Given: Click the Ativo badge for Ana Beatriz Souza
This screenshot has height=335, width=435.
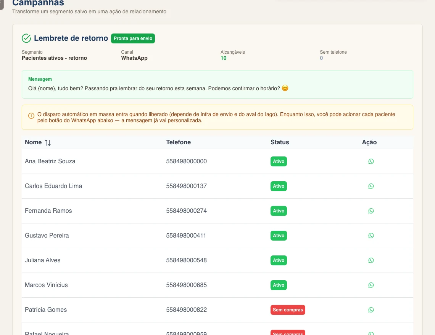Looking at the screenshot, I should click(279, 161).
